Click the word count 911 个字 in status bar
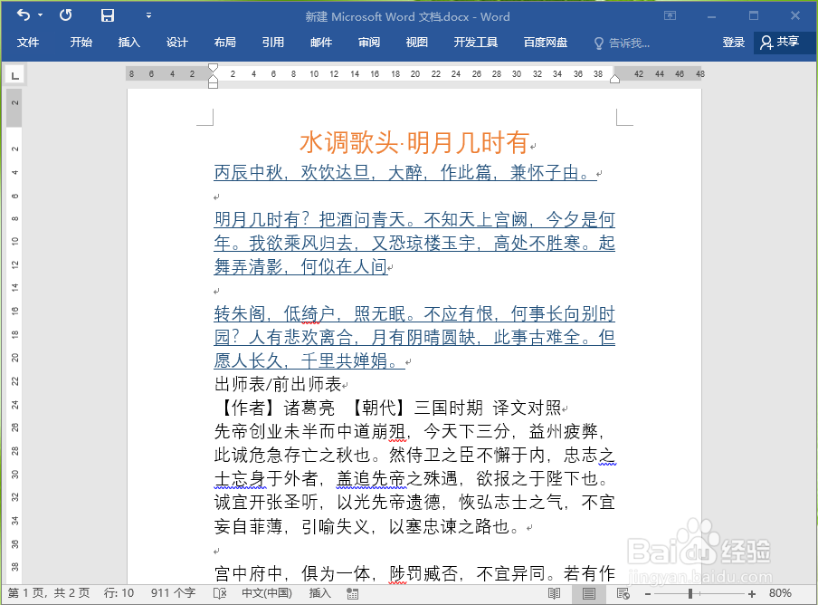This screenshot has width=818, height=605. click(x=174, y=593)
